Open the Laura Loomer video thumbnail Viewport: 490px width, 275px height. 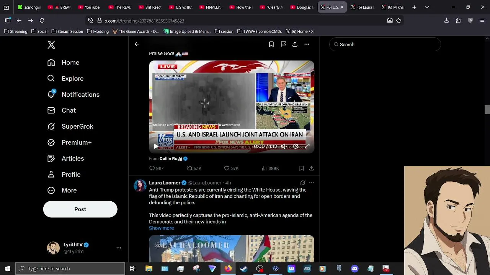click(x=232, y=249)
